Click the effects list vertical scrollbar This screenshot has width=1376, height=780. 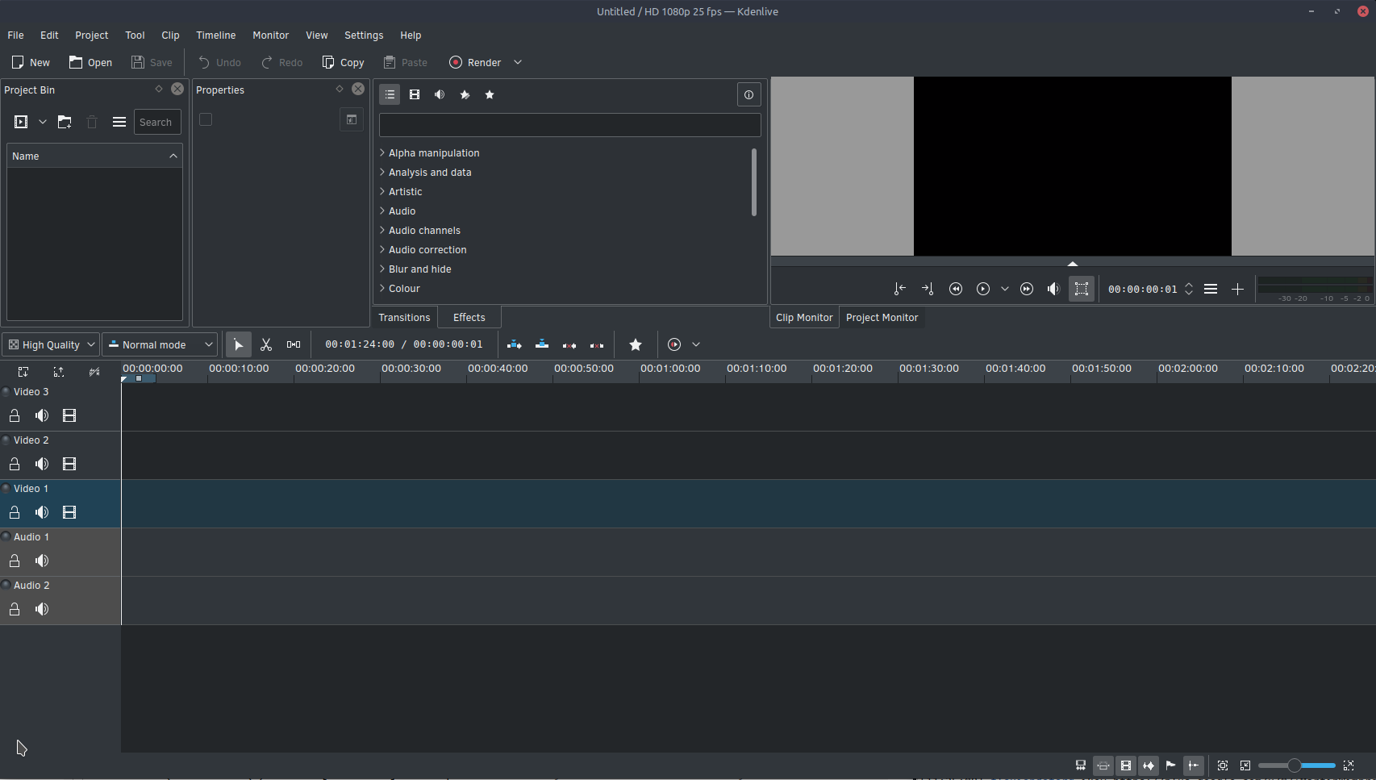pyautogui.click(x=754, y=182)
